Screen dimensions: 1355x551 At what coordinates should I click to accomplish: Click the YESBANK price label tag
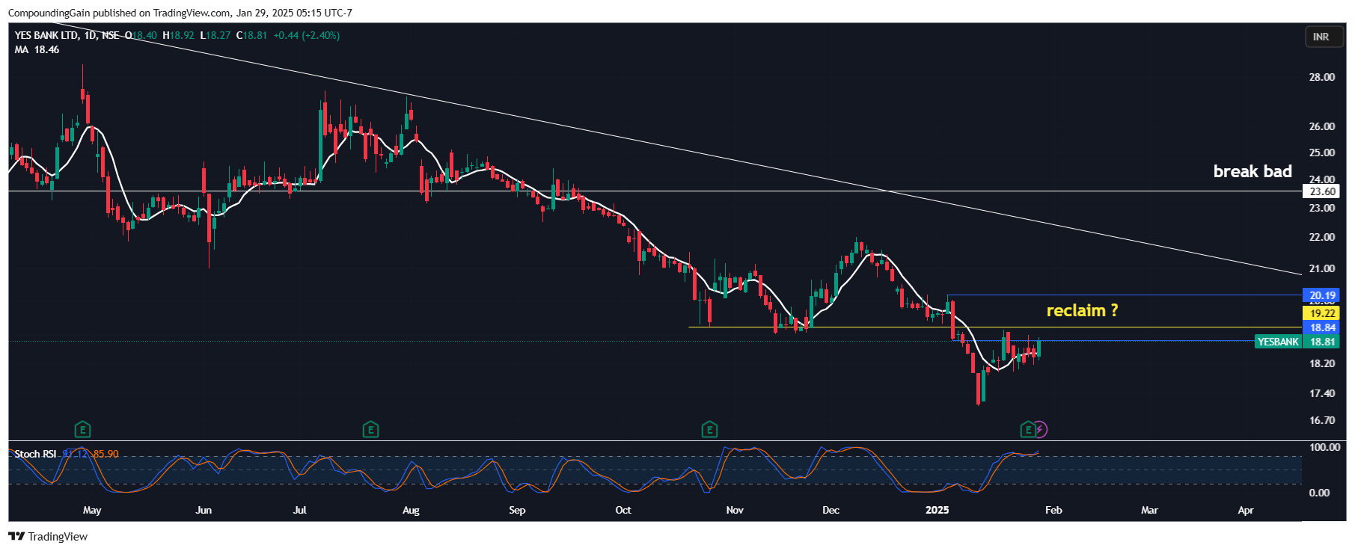pos(1278,342)
